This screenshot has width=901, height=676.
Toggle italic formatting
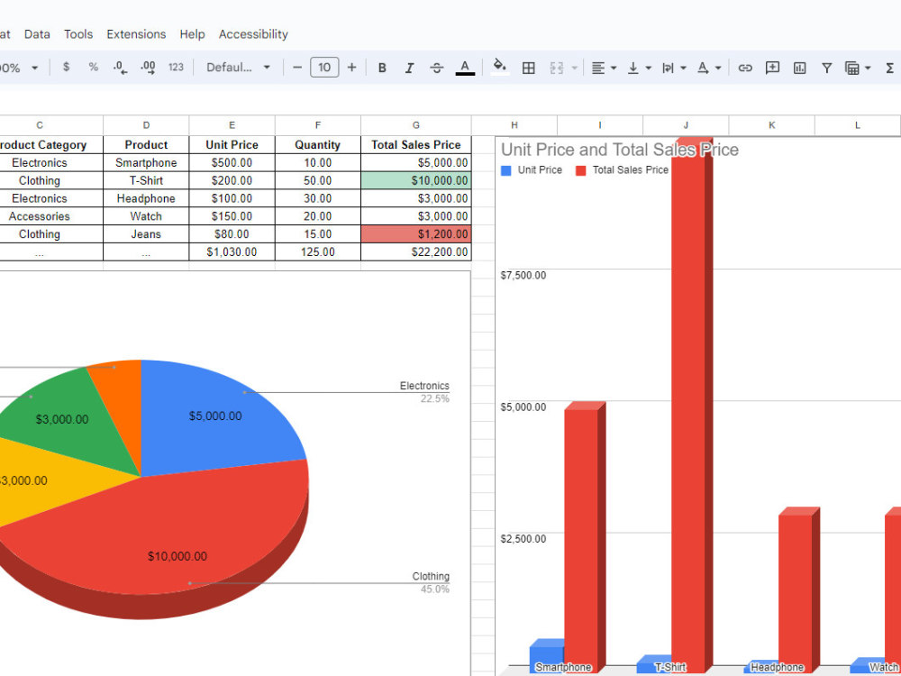409,68
